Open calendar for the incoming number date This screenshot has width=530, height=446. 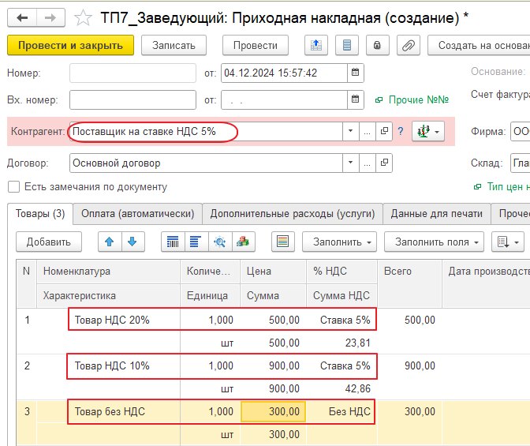pos(355,99)
